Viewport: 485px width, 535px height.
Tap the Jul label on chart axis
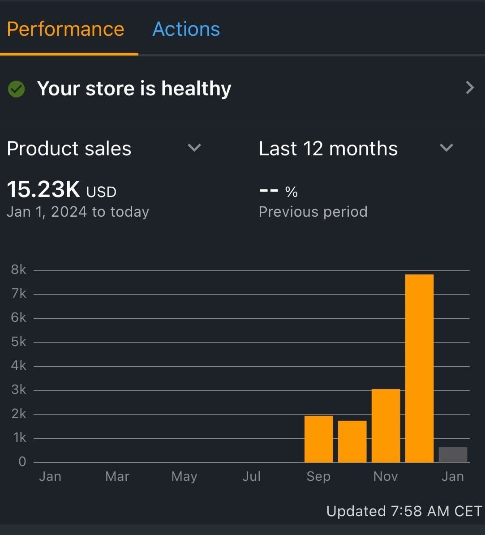251,476
